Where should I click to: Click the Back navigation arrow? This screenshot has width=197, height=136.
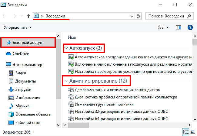point(5,16)
